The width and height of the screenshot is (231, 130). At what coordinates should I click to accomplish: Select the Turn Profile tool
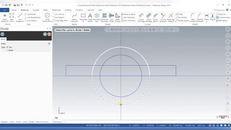pos(112,18)
